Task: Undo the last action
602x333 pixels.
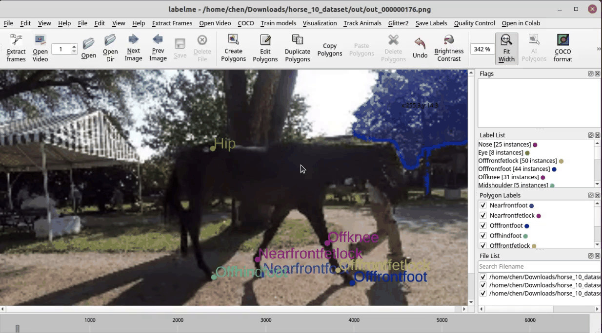Action: click(420, 48)
